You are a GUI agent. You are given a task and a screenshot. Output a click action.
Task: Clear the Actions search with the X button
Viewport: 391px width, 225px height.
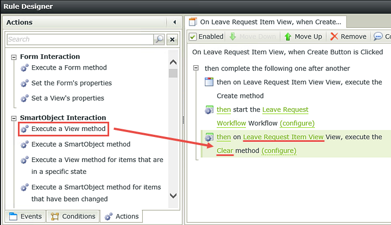pos(172,40)
